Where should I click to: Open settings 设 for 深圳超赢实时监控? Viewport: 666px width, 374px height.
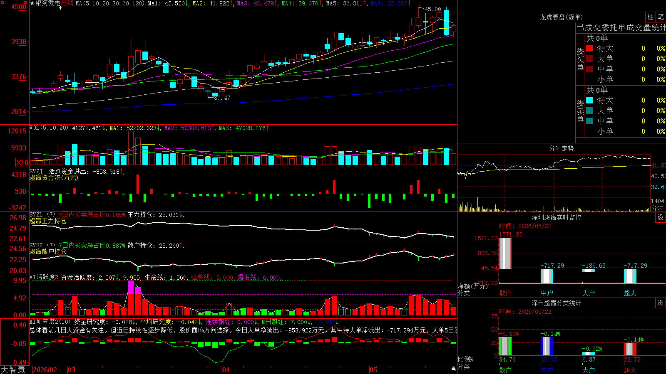point(661,217)
